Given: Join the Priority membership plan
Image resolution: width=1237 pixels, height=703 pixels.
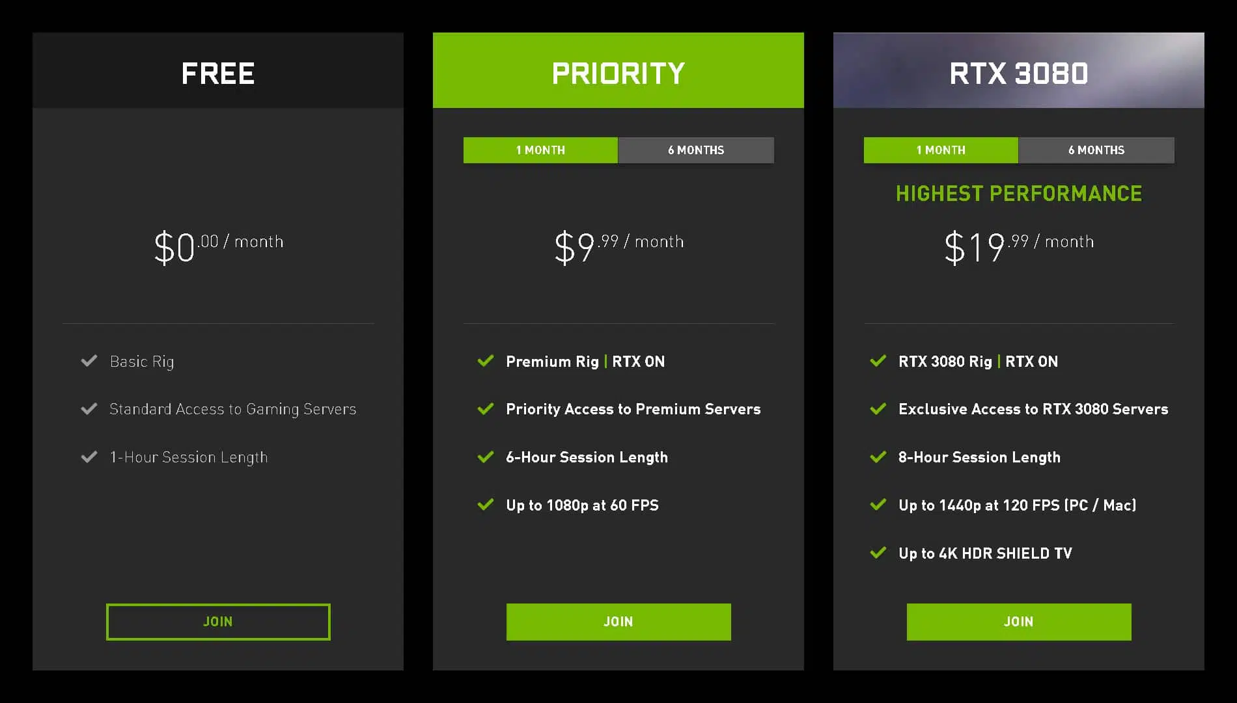Looking at the screenshot, I should pos(618,622).
